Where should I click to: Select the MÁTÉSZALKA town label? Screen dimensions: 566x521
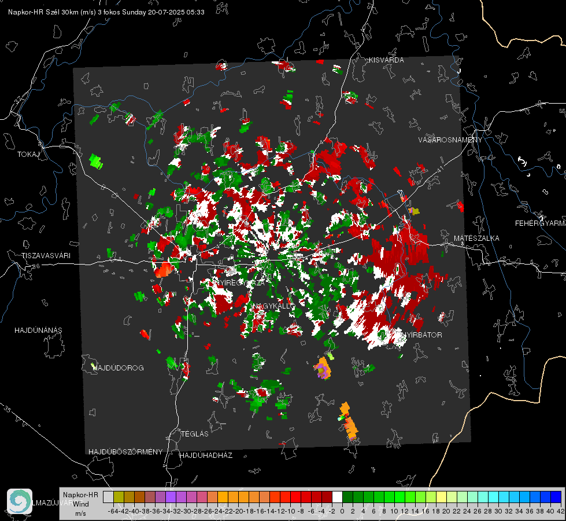476,239
